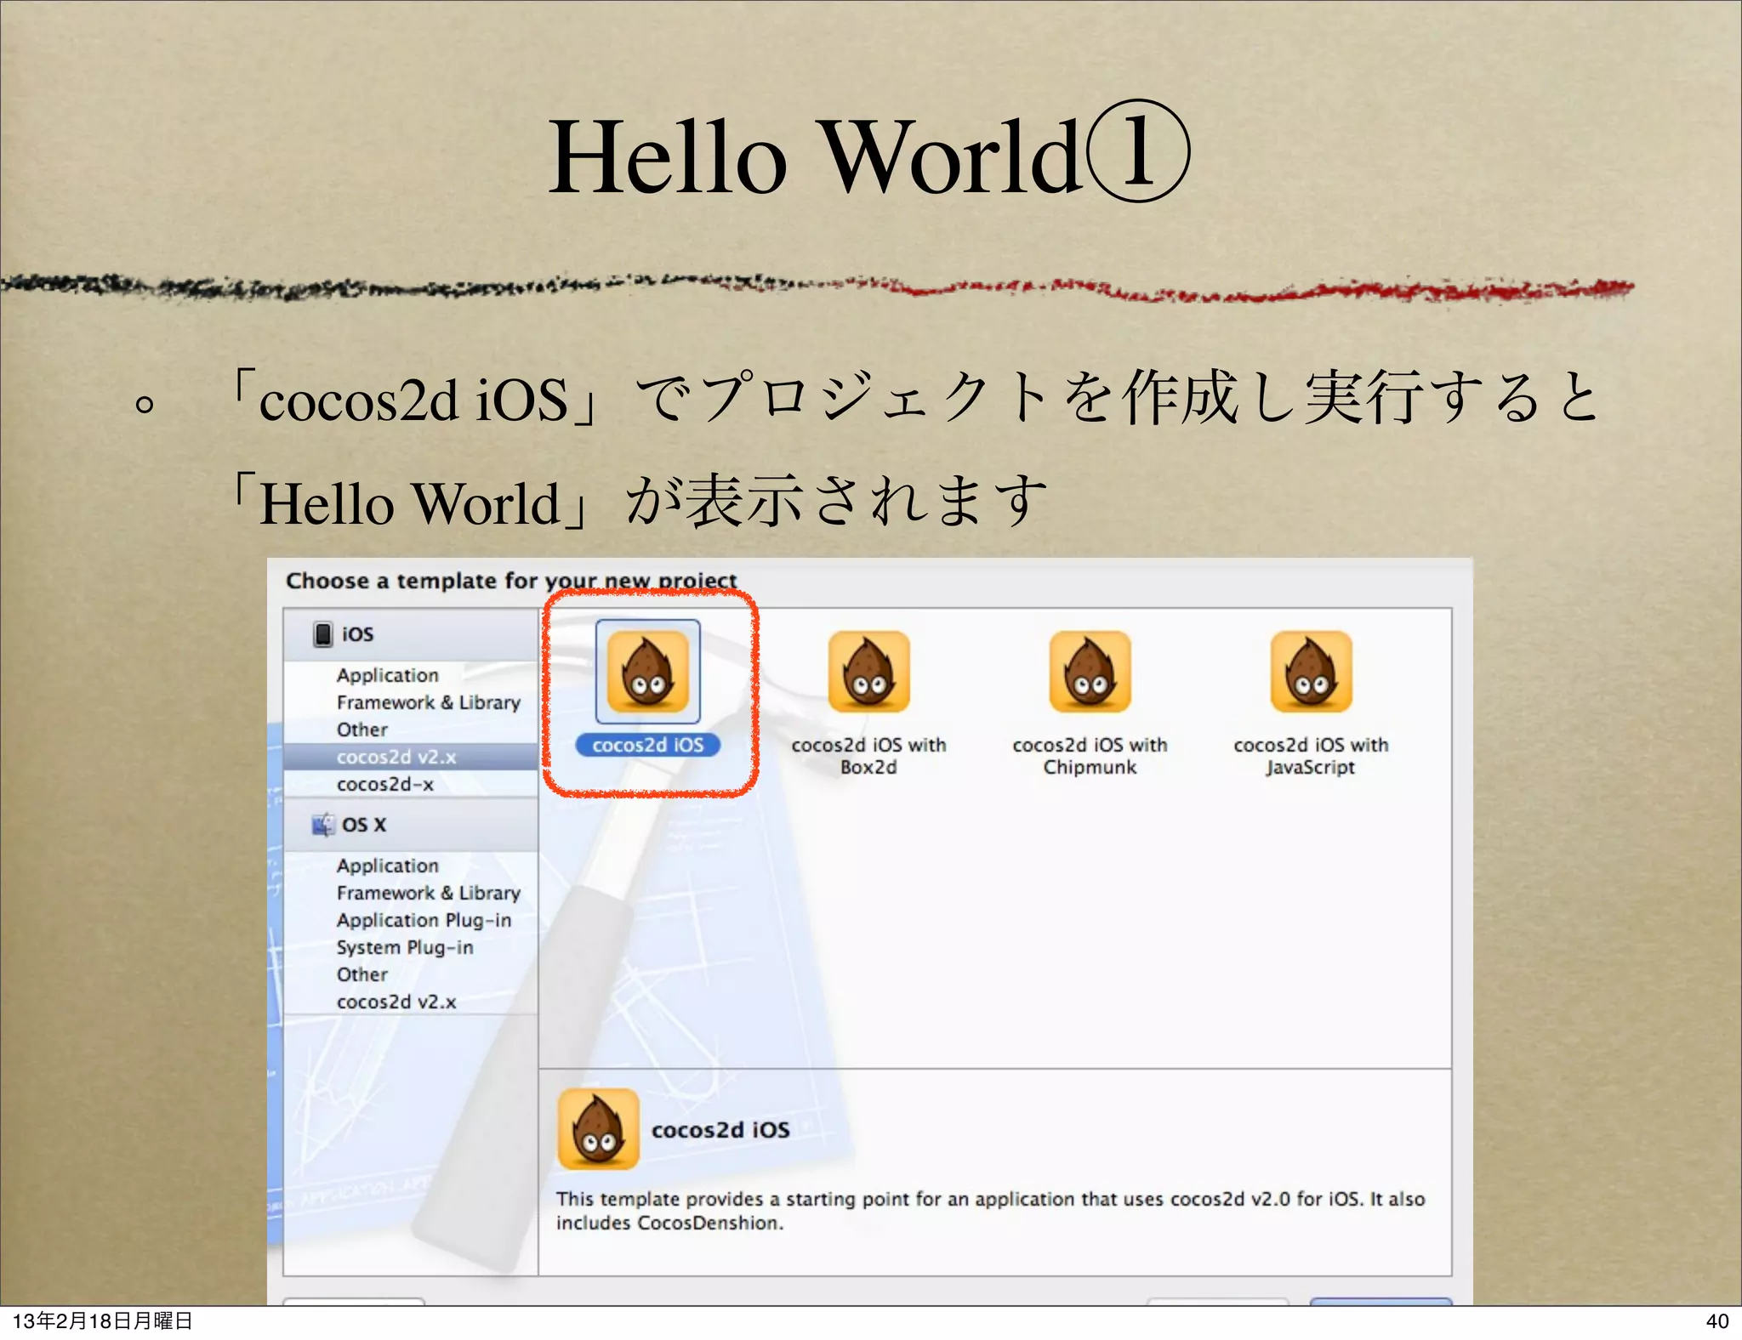Pick cocos2d iOS with JavaScript template
This screenshot has height=1340, width=1742.
pos(1311,672)
